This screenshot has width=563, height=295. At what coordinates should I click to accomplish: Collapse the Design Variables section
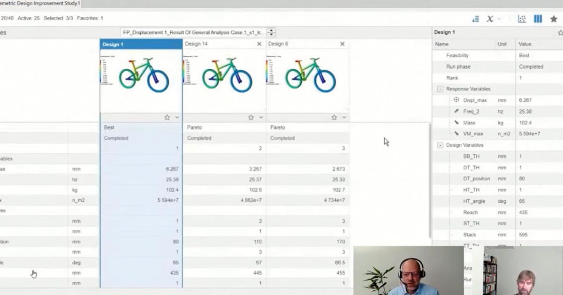[x=440, y=145]
